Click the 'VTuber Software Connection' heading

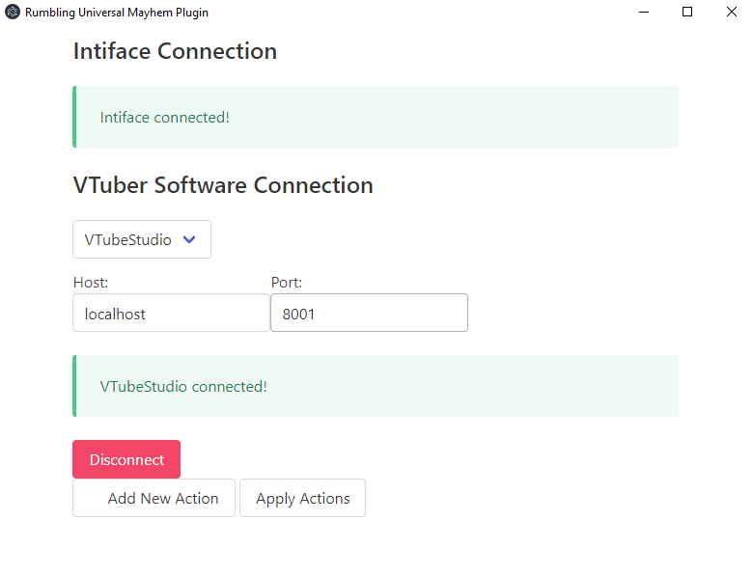[223, 185]
